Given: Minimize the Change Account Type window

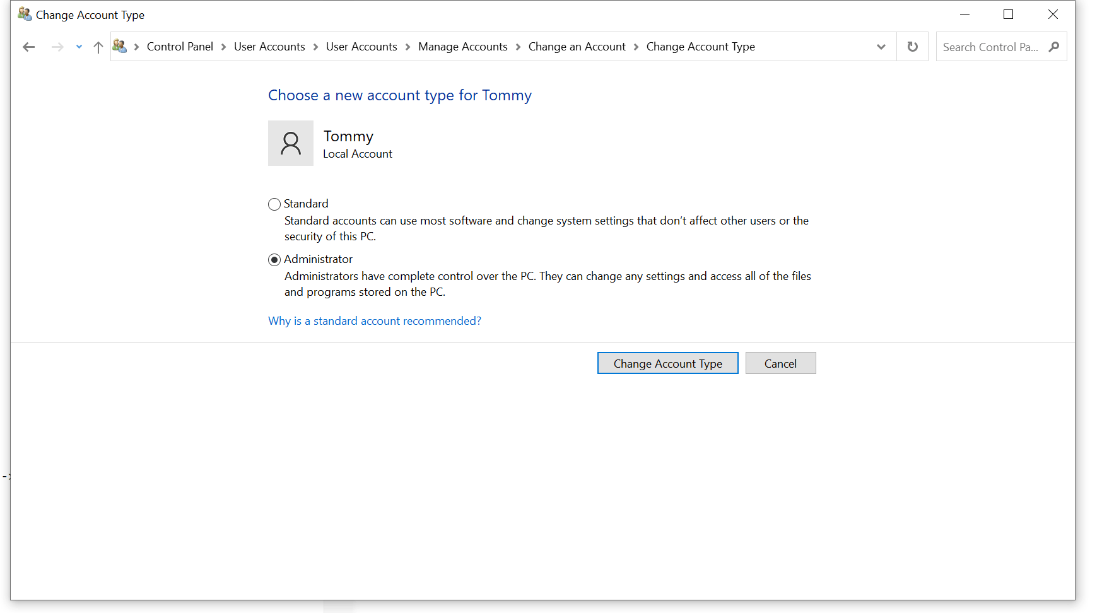Looking at the screenshot, I should (x=965, y=14).
